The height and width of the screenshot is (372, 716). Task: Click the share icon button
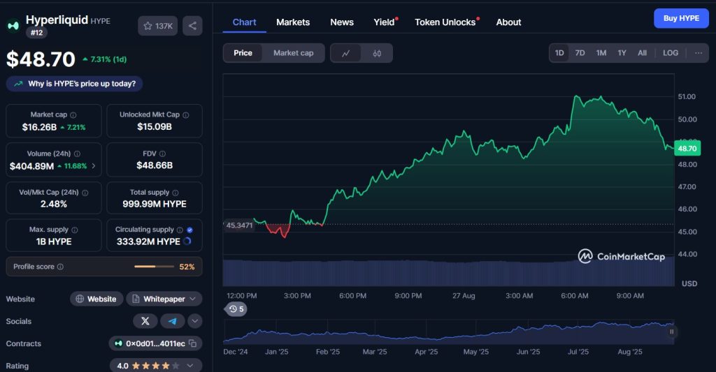[x=192, y=26]
